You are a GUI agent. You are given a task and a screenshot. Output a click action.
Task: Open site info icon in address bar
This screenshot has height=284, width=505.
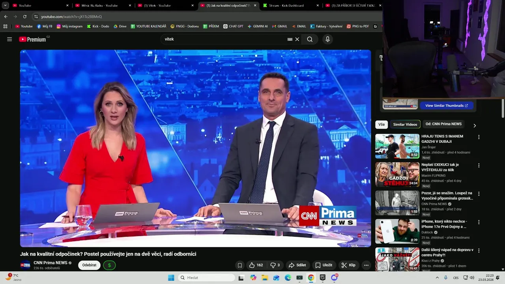[x=36, y=17]
